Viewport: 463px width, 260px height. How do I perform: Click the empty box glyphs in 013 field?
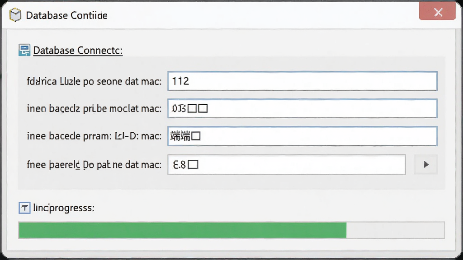pyautogui.click(x=198, y=108)
